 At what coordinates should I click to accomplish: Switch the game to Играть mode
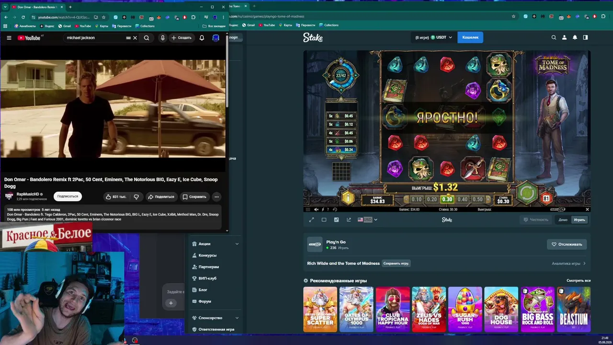pyautogui.click(x=579, y=220)
